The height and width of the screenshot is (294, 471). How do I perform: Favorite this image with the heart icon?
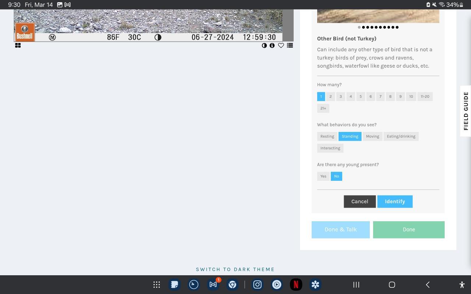(x=281, y=46)
